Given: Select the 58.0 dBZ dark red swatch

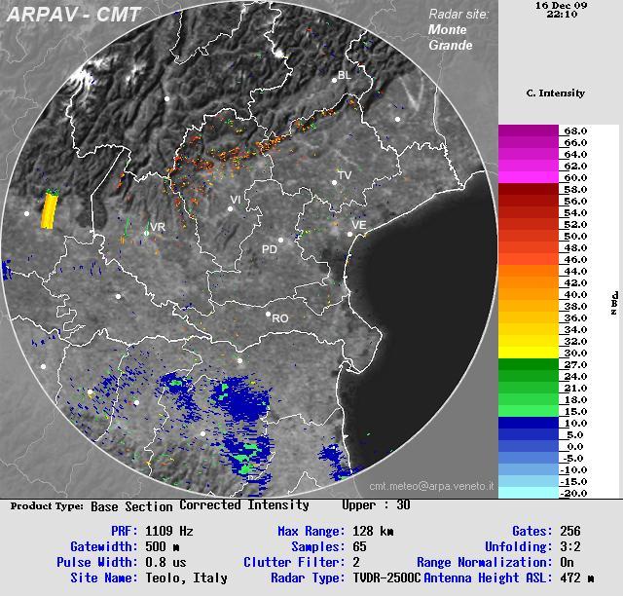Looking at the screenshot, I should (x=529, y=189).
